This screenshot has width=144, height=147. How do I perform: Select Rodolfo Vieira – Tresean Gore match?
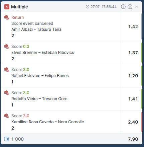39,99
